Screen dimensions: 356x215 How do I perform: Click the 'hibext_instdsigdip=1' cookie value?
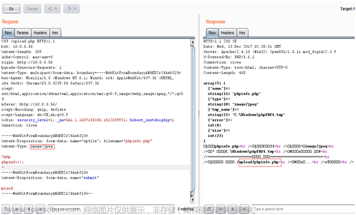pyautogui.click(x=152, y=120)
